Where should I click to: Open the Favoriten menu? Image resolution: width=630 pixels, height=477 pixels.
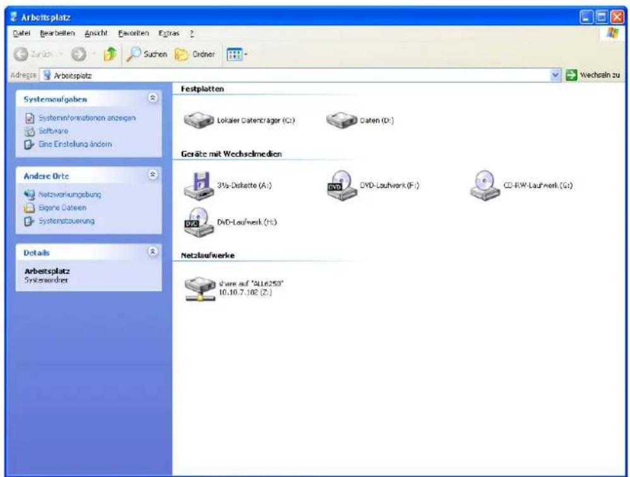click(x=133, y=33)
